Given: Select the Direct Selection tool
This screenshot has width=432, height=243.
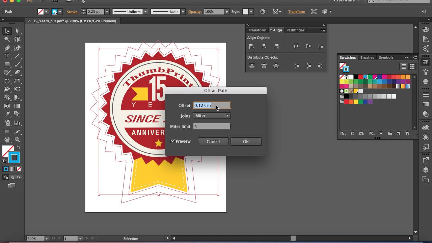Looking at the screenshot, I should 17,31.
